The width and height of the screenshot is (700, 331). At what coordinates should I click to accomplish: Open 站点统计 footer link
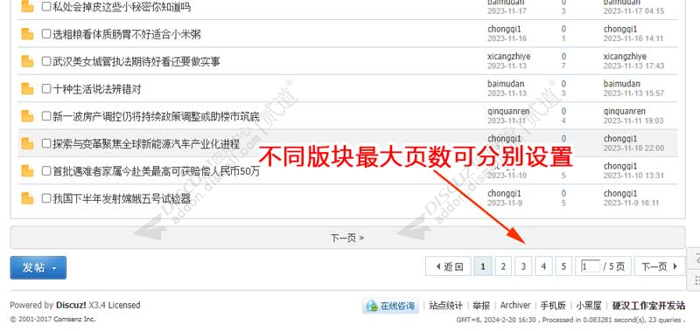[445, 306]
